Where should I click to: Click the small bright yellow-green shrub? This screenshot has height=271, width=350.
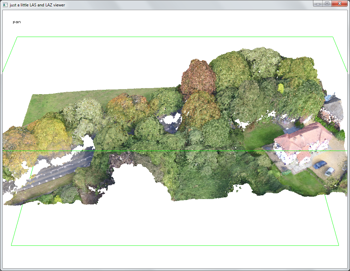click(x=281, y=88)
